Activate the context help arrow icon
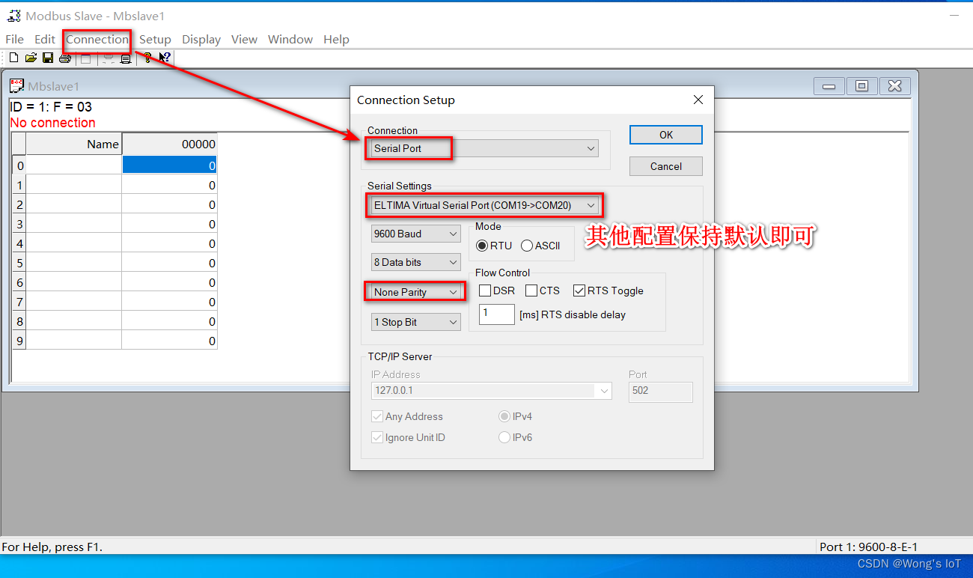Screen dimensions: 973x578 165,58
